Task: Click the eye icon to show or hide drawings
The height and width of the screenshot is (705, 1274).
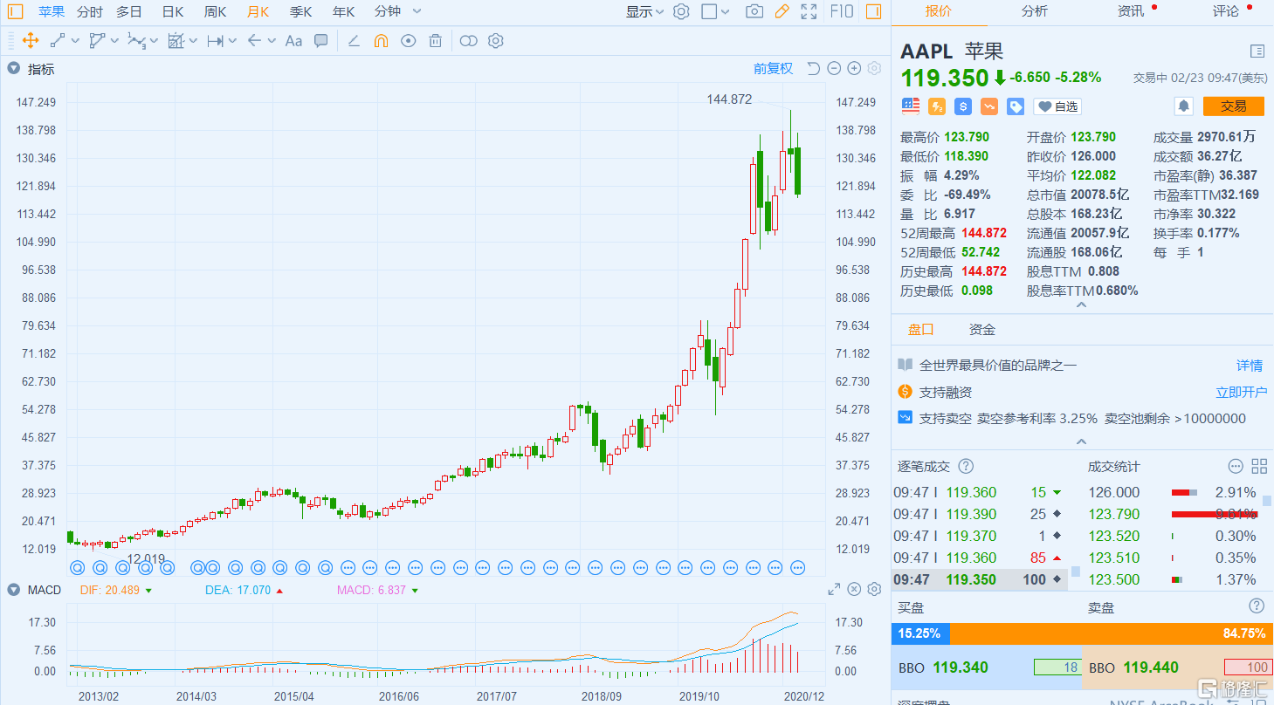Action: (408, 40)
